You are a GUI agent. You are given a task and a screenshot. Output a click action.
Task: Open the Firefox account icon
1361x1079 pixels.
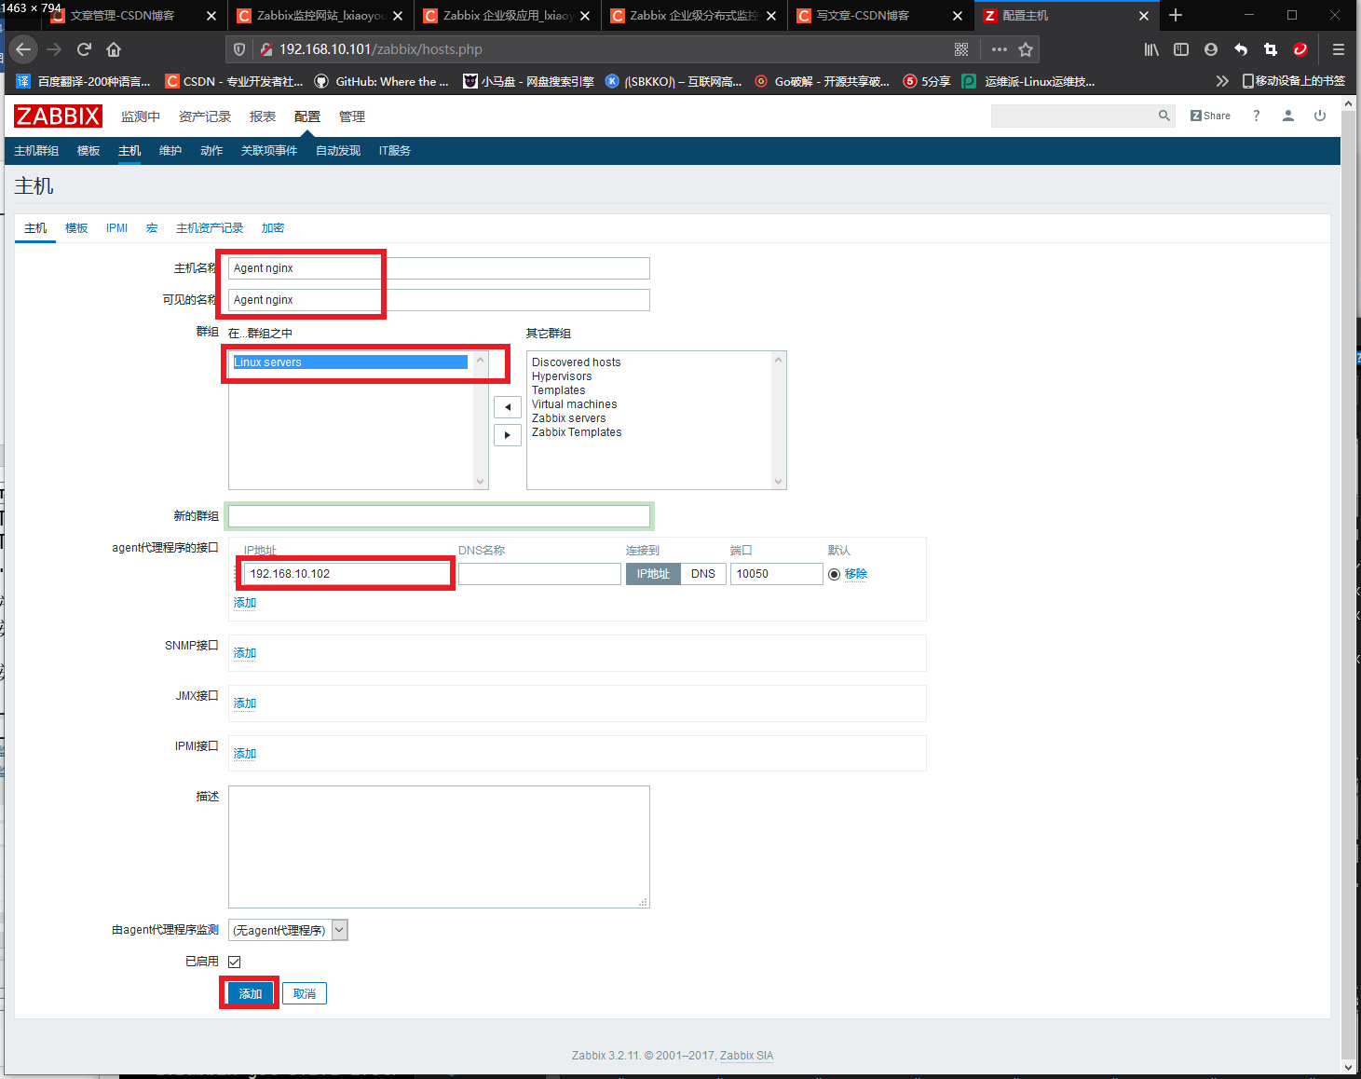(x=1211, y=49)
